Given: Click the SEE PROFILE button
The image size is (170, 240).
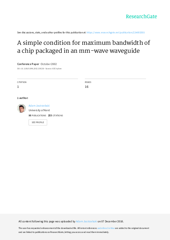Looking at the screenshot, I should pos(38,122).
